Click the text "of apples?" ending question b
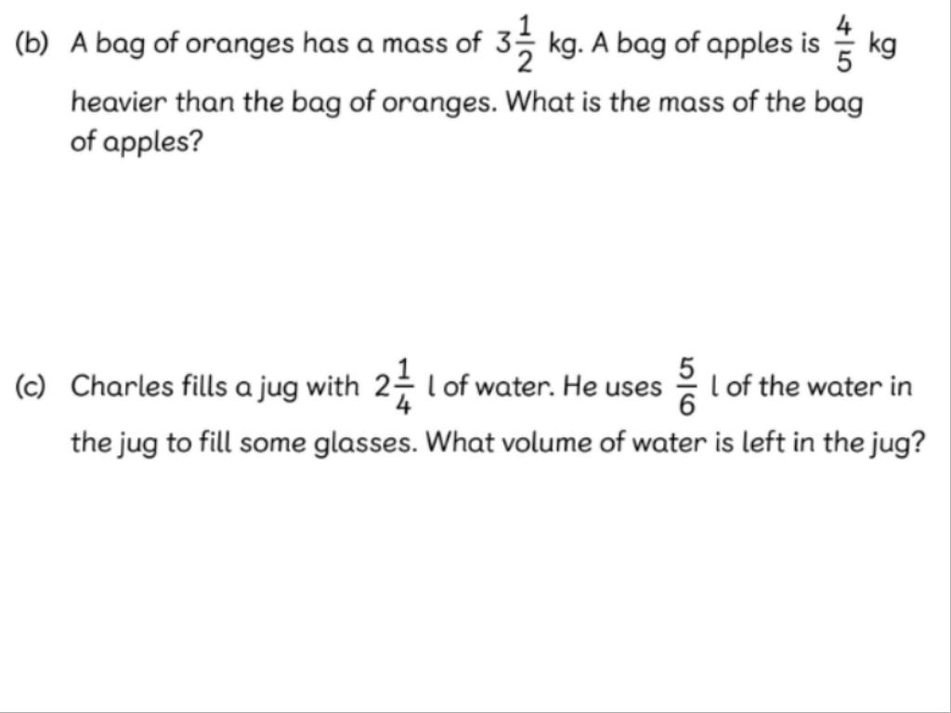This screenshot has width=951, height=713. click(137, 144)
